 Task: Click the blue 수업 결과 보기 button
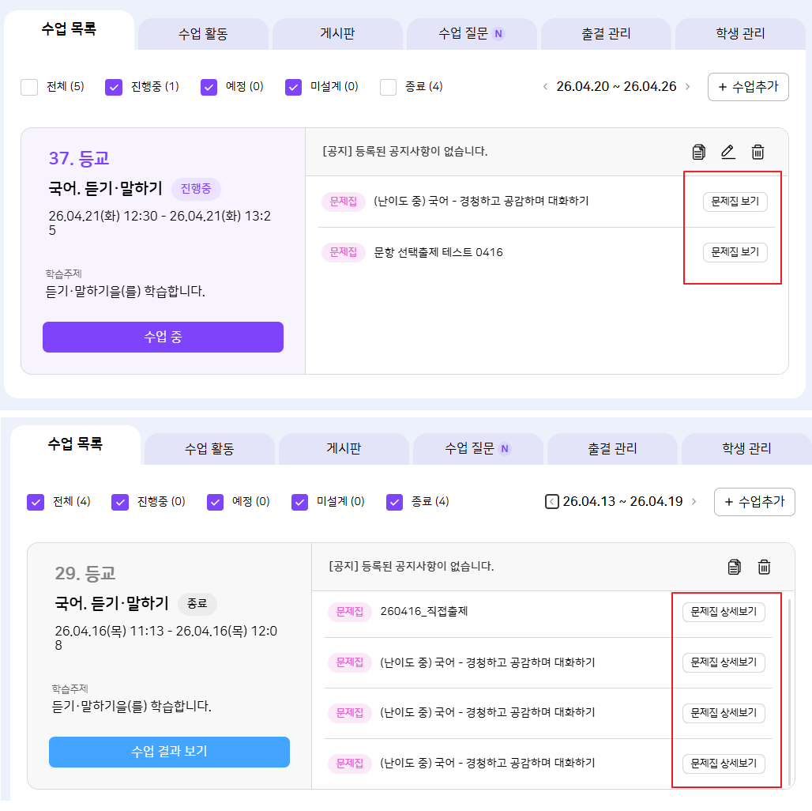(x=169, y=752)
